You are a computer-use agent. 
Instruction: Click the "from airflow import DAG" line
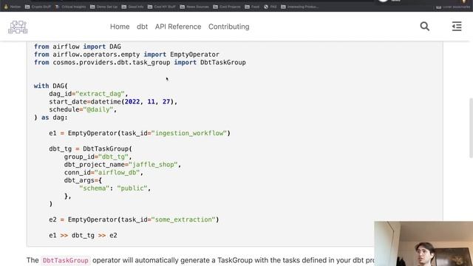78,47
